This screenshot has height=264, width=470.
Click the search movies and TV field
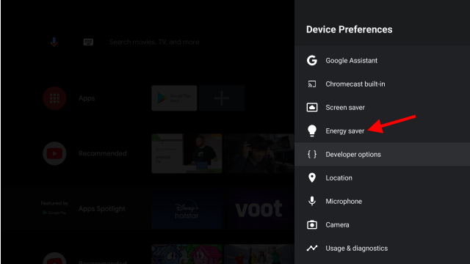(154, 42)
